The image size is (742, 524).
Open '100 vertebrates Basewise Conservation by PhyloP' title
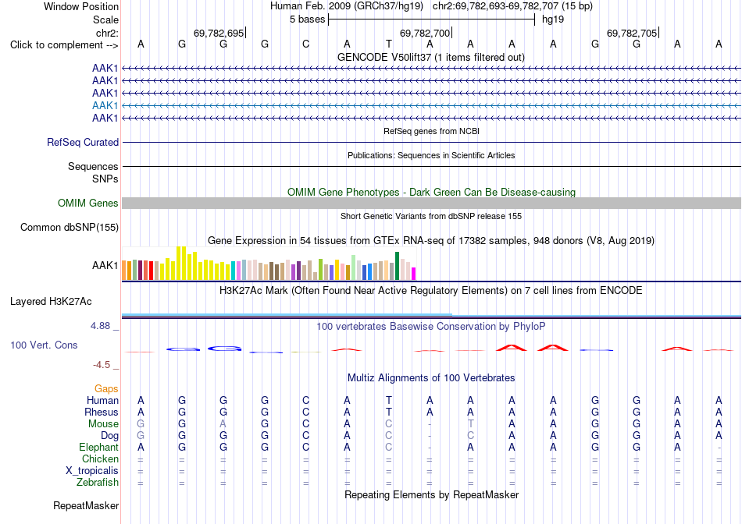[x=431, y=326]
